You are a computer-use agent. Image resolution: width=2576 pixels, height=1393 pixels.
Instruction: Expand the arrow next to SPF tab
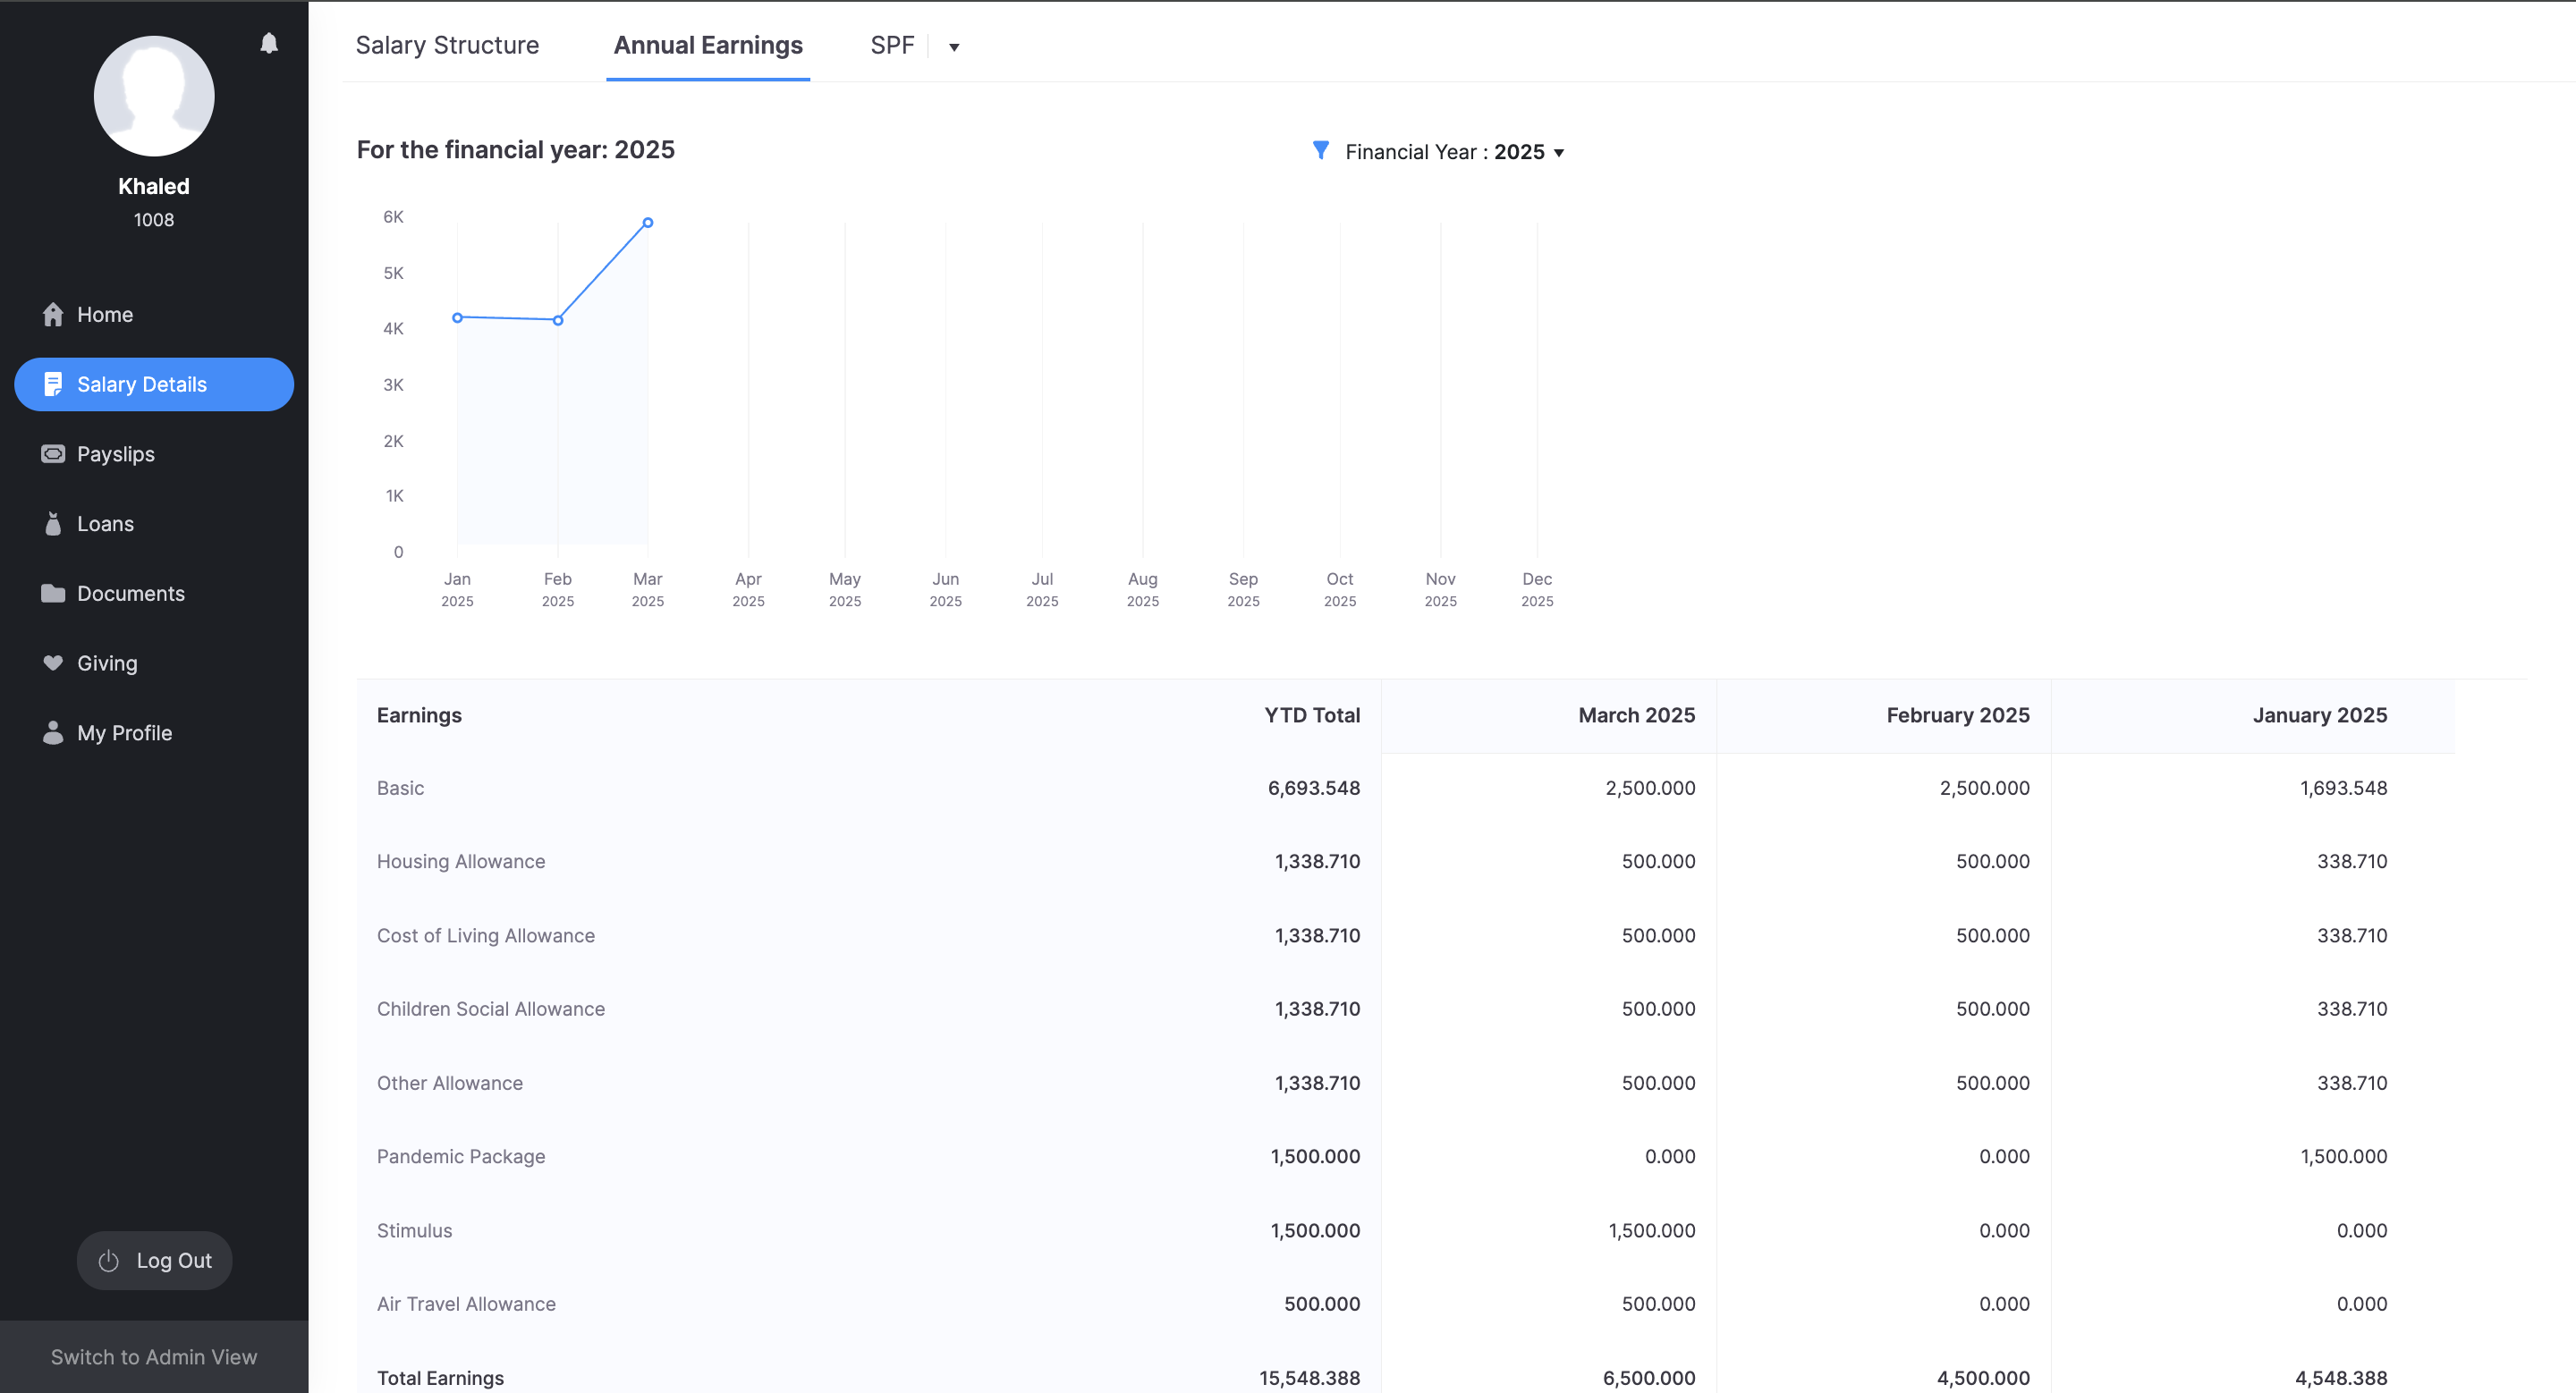pyautogui.click(x=954, y=47)
